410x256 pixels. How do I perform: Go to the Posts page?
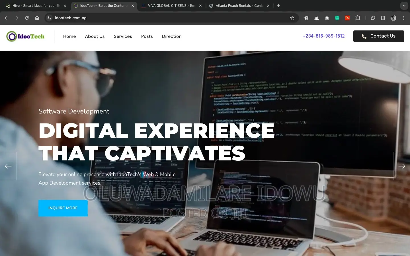(x=147, y=36)
